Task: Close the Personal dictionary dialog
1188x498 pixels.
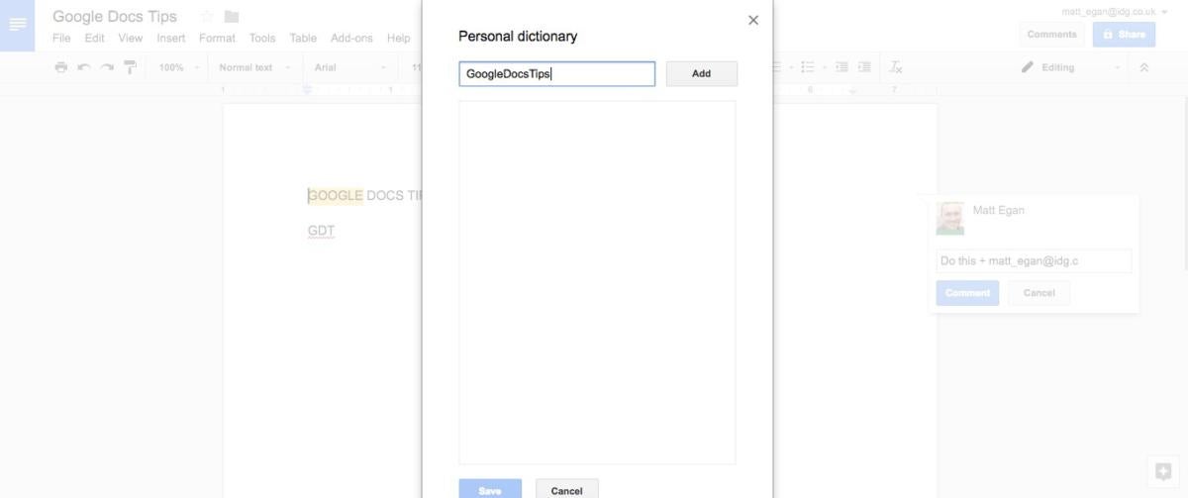Action: (x=753, y=20)
